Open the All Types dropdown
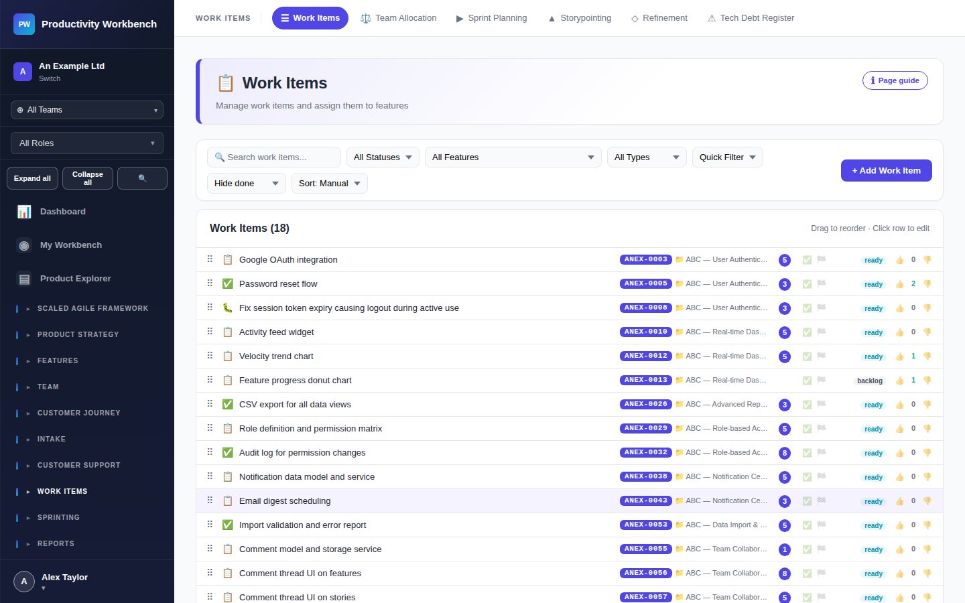The height and width of the screenshot is (603, 965). pyautogui.click(x=647, y=157)
